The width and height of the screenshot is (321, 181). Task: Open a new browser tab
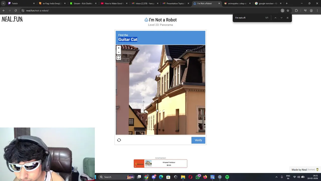(x=287, y=4)
